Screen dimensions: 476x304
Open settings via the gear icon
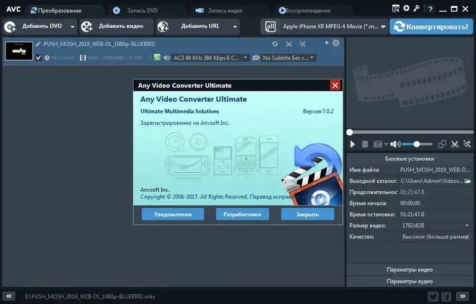pyautogui.click(x=406, y=8)
